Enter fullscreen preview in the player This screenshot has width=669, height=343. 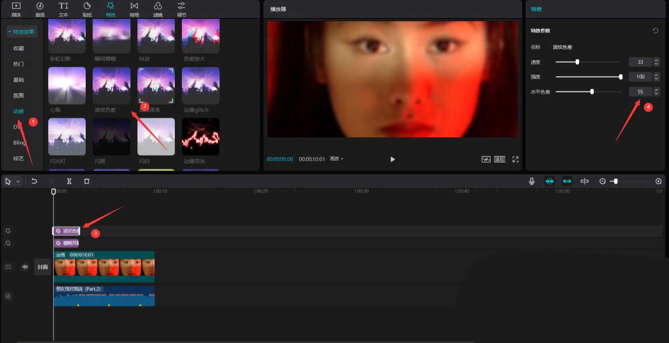(x=515, y=159)
